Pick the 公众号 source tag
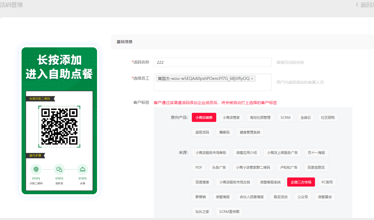 pos(303,197)
